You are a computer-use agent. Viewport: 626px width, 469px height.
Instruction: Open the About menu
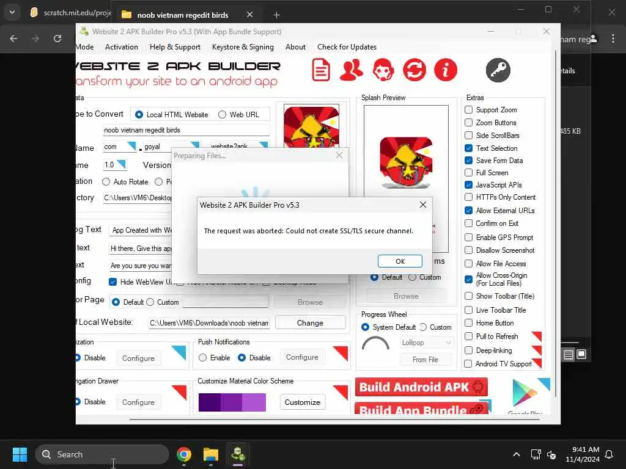(295, 46)
